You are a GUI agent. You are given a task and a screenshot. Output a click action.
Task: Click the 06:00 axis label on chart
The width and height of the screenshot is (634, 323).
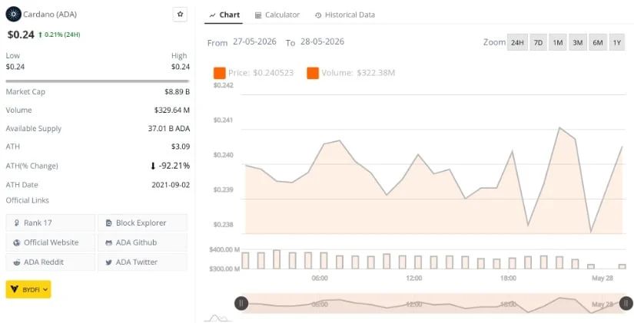(320, 279)
